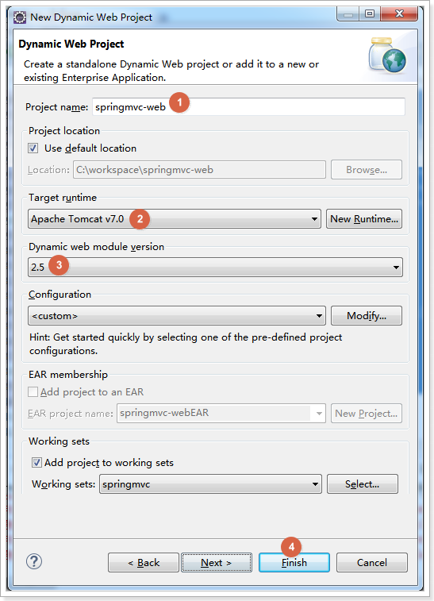This screenshot has width=434, height=601.
Task: Open the Working sets springmvc dropdown
Action: click(210, 484)
